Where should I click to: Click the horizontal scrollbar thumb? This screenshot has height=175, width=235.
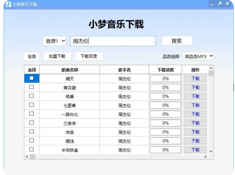[x=33, y=156]
